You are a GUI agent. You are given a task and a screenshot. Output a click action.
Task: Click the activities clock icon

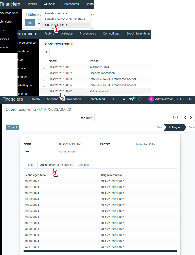coord(140,99)
